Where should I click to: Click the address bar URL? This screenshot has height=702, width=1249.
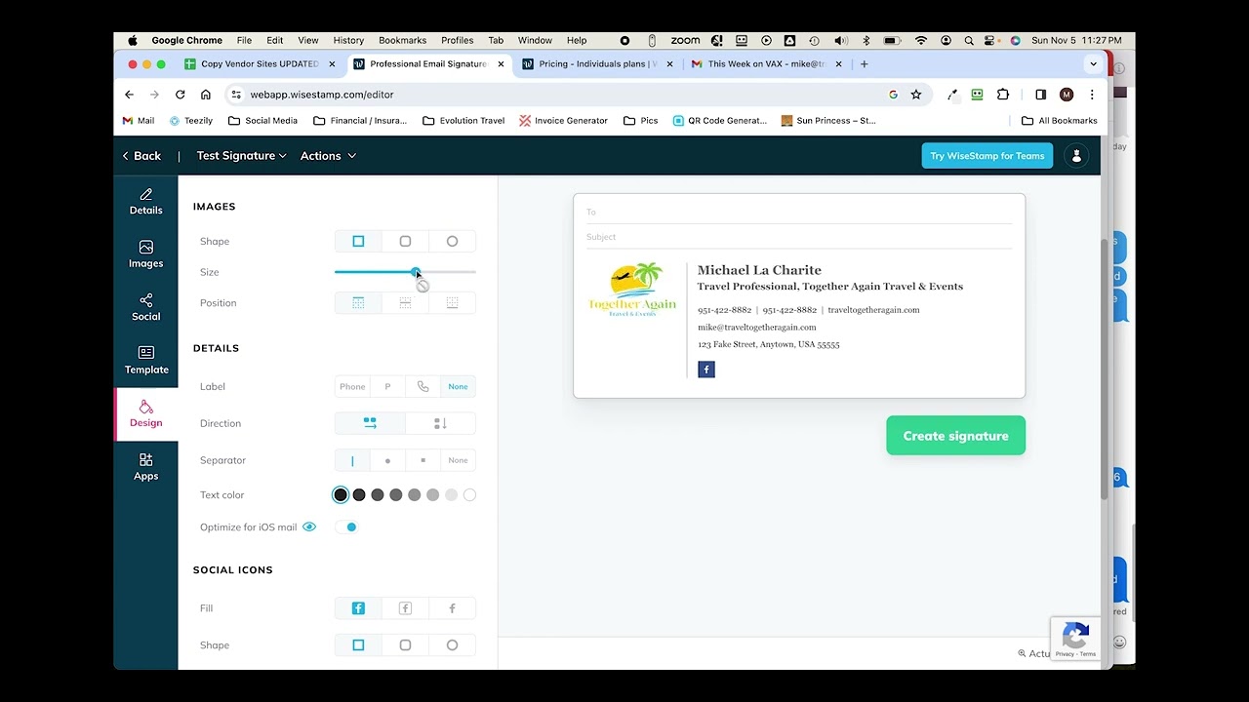pos(322,95)
